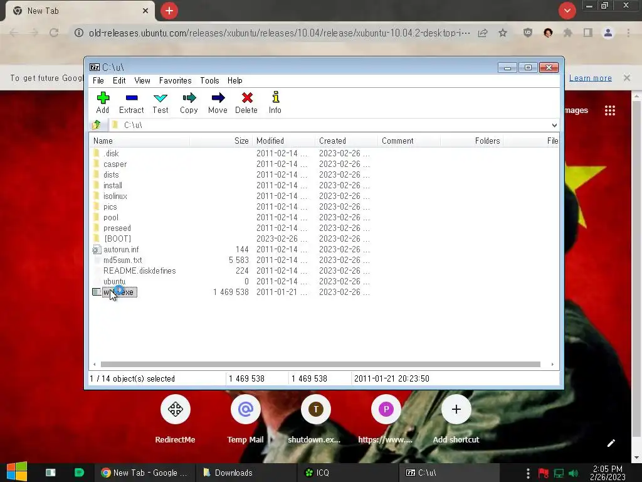This screenshot has height=482, width=642.
Task: Select the [BOOT] folder
Action: pos(117,238)
